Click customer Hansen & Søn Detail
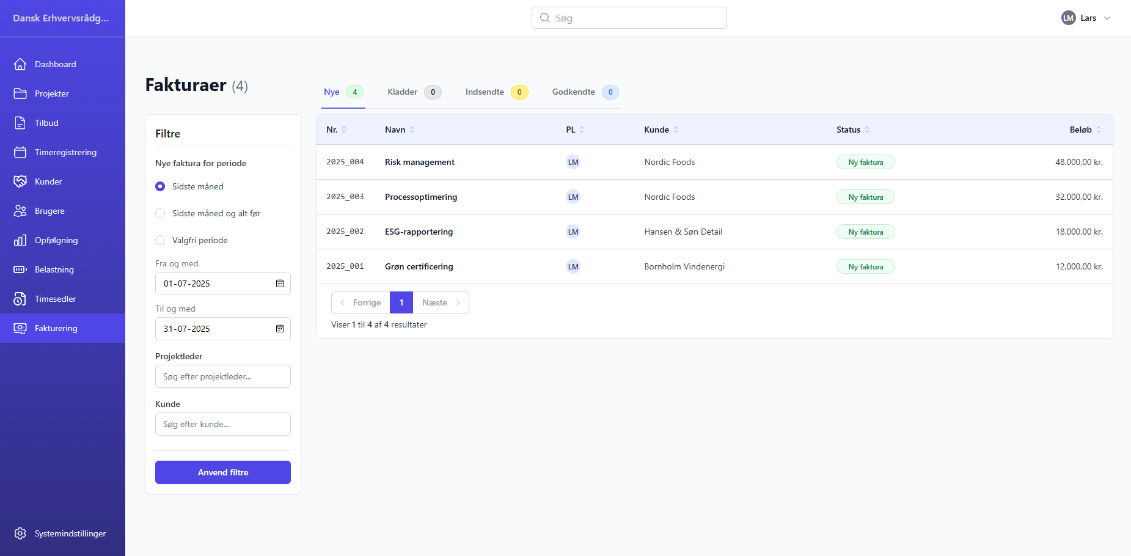 point(683,232)
